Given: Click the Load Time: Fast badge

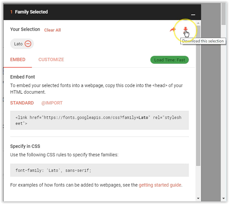Looking at the screenshot, I should click(169, 60).
